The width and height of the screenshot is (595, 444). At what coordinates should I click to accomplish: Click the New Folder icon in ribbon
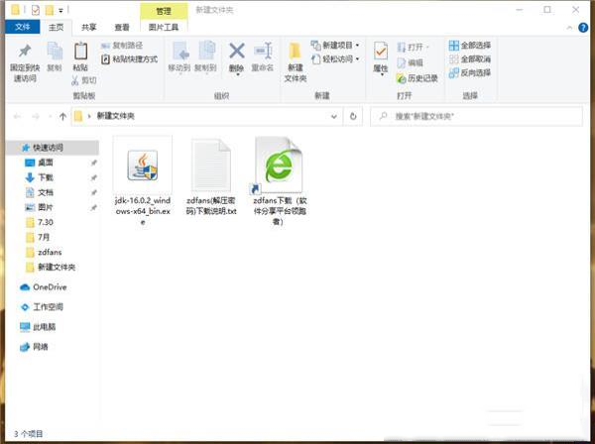click(x=296, y=54)
